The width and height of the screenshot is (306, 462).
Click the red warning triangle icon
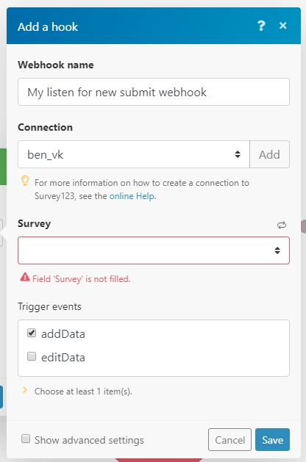click(25, 277)
